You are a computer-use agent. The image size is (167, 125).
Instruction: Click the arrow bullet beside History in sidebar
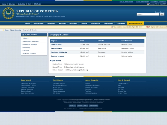tap(22, 38)
